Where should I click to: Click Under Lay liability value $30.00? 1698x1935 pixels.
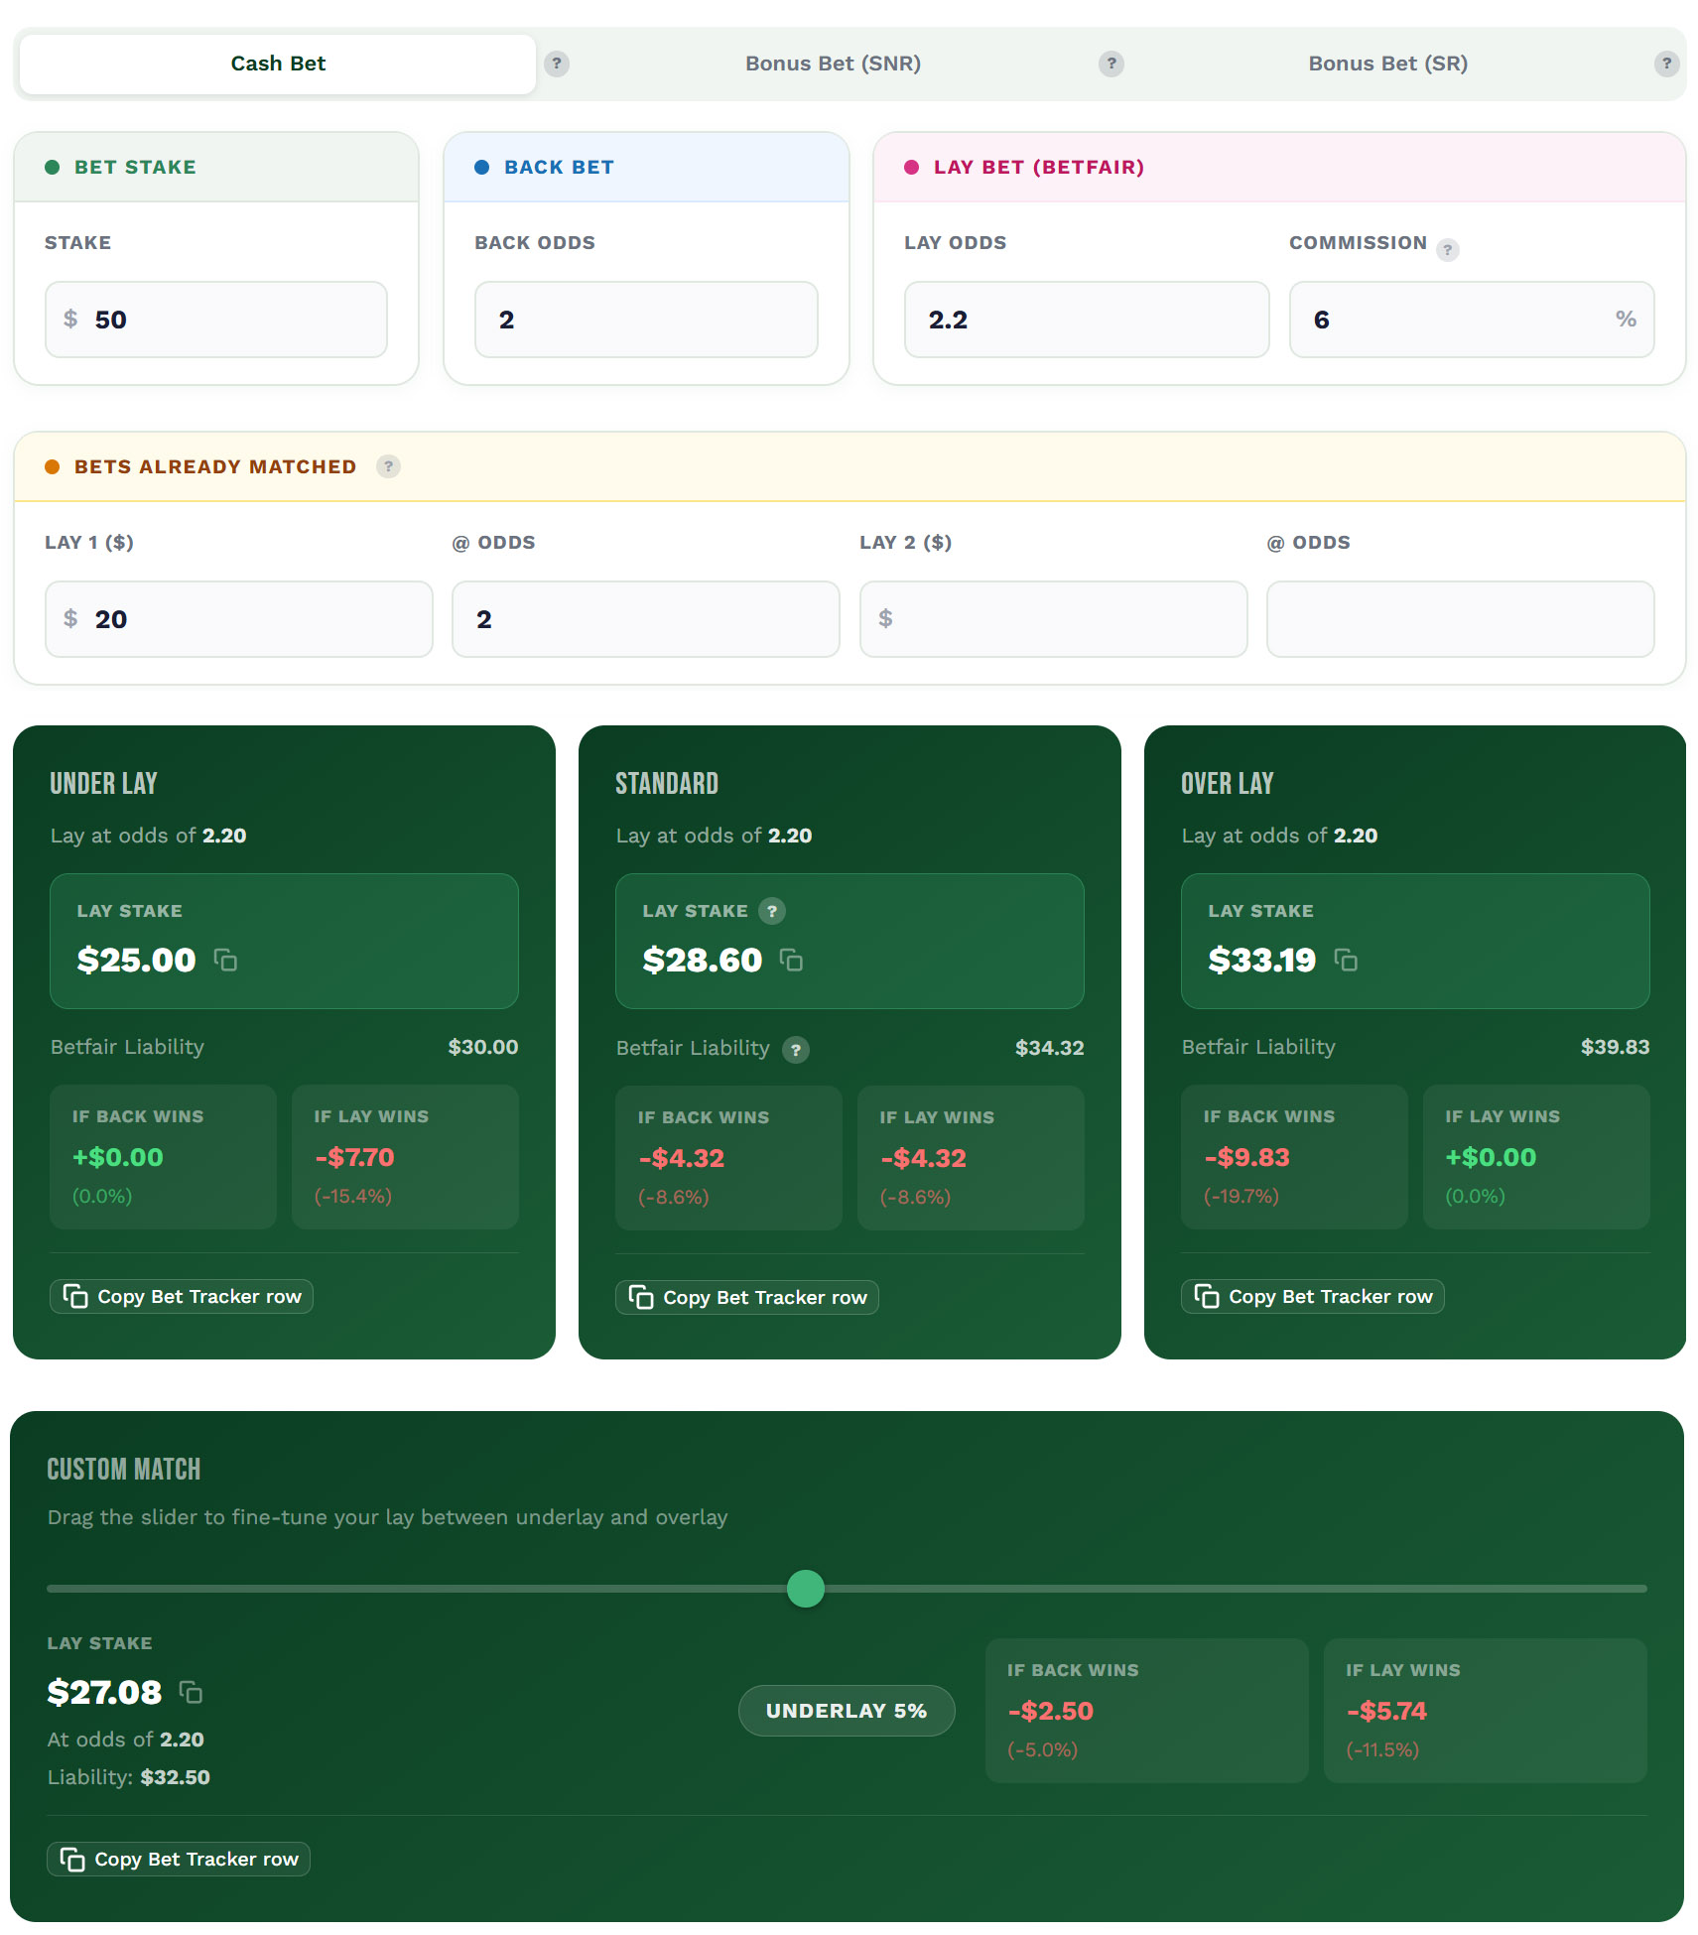[x=483, y=1047]
